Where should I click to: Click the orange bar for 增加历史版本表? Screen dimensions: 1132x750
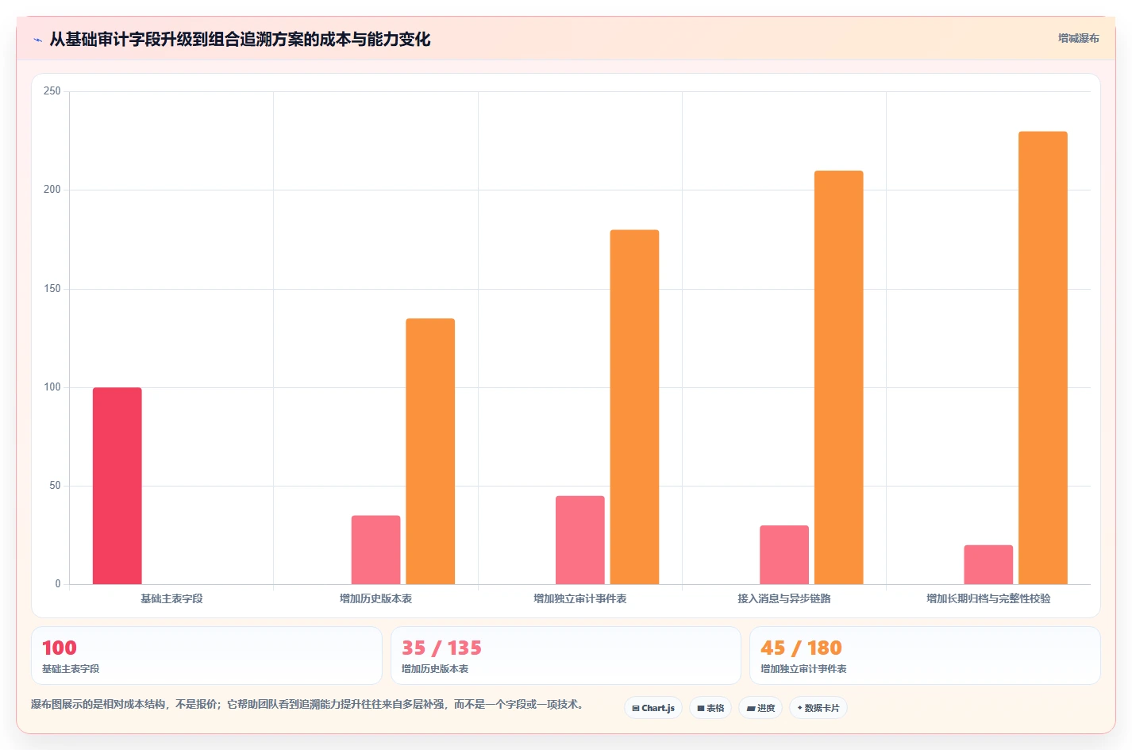tap(430, 452)
